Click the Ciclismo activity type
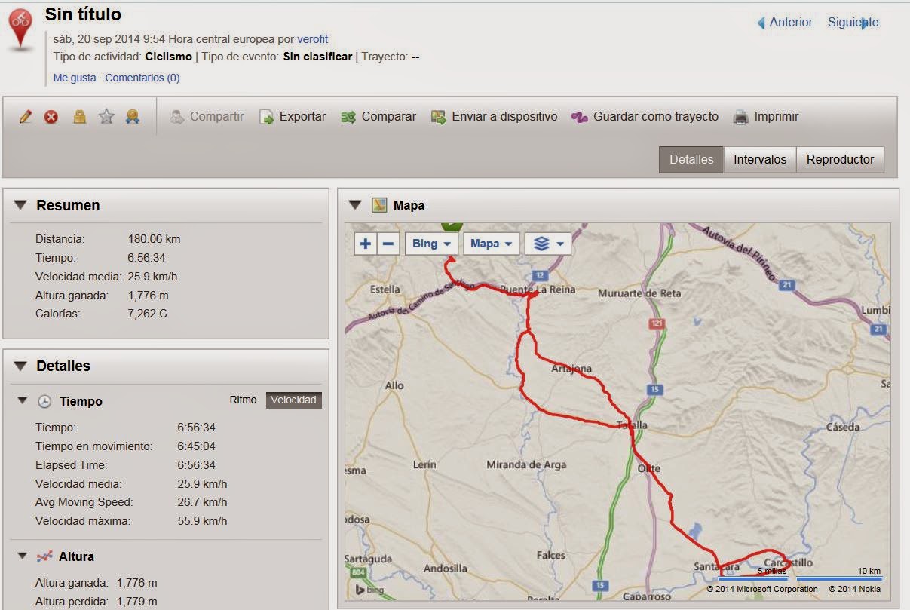Screen dimensions: 910x610 coord(169,57)
